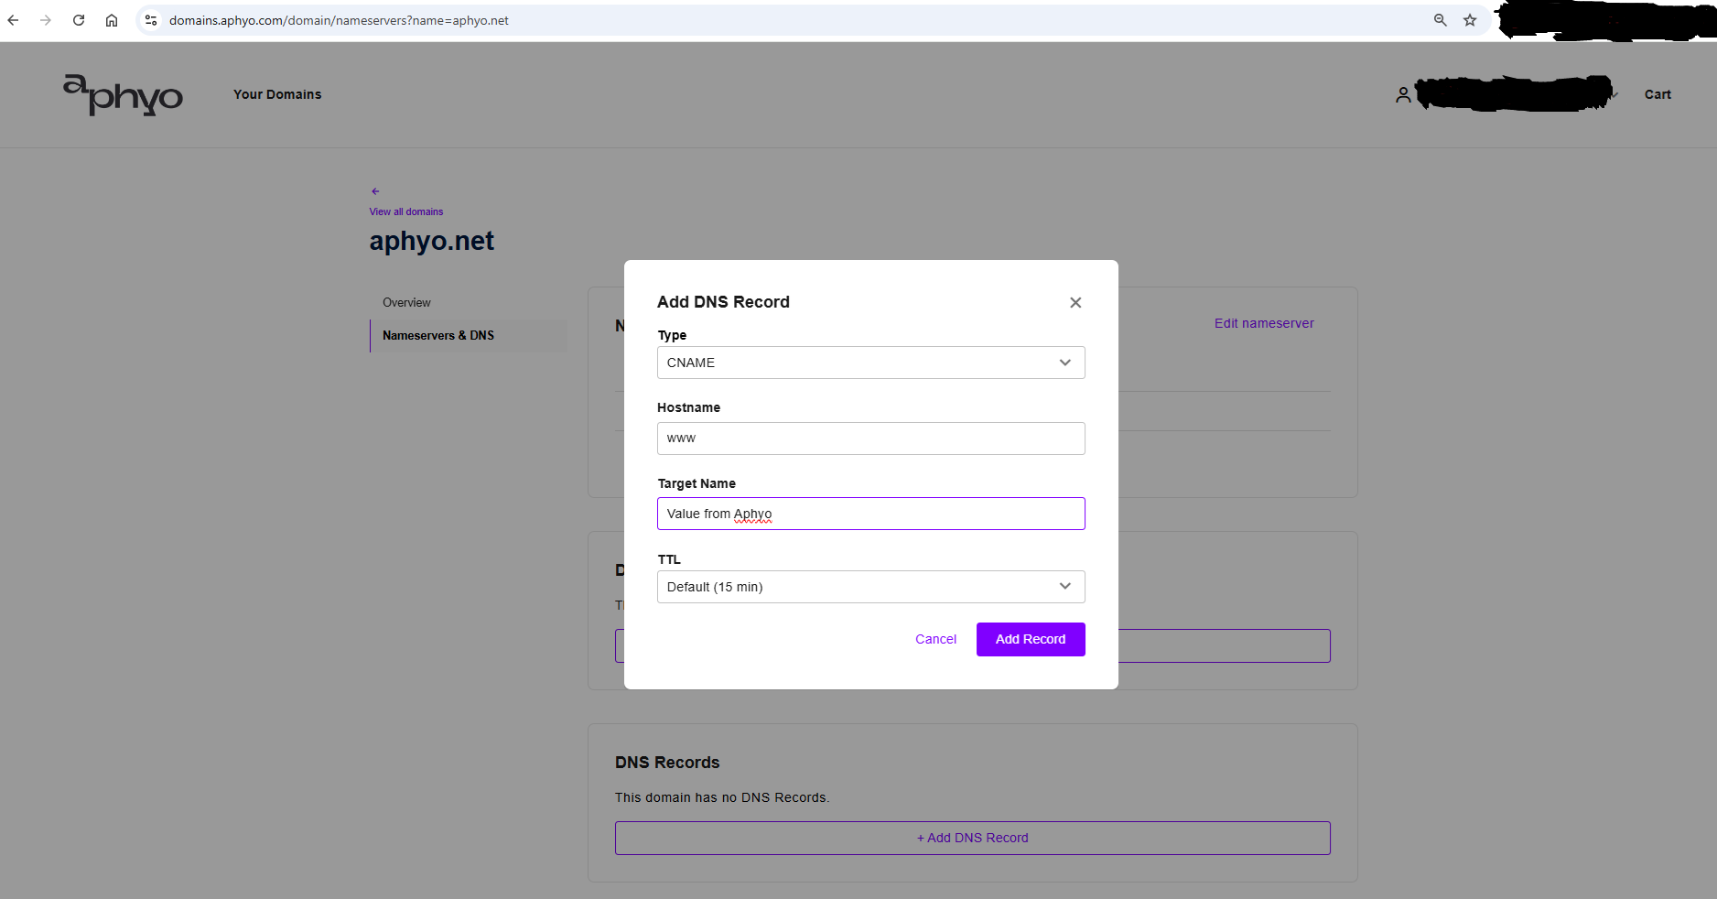Image resolution: width=1717 pixels, height=899 pixels.
Task: Select the Overview sidebar tab
Action: [406, 303]
